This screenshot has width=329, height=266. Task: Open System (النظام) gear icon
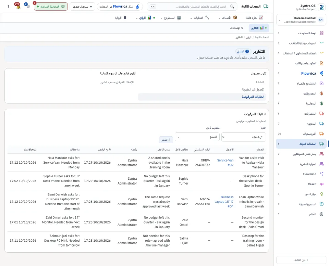coord(321,214)
